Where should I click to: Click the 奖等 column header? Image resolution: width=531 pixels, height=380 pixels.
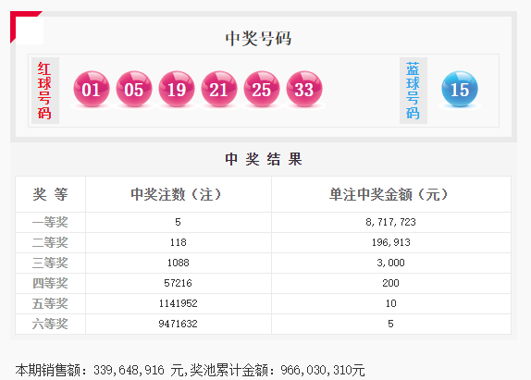[51, 194]
